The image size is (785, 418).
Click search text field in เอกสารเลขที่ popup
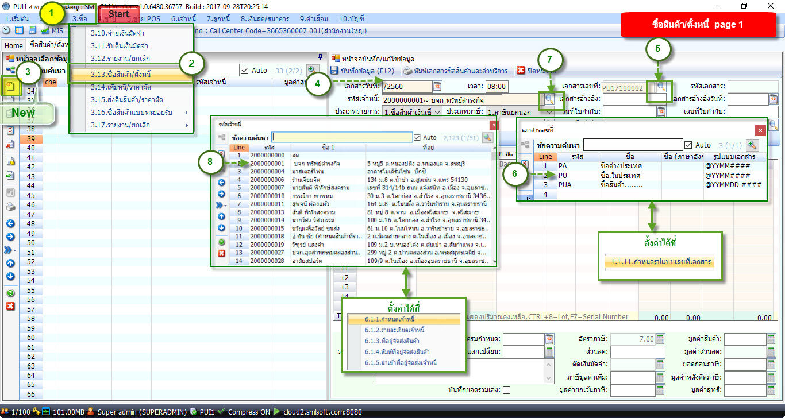633,145
